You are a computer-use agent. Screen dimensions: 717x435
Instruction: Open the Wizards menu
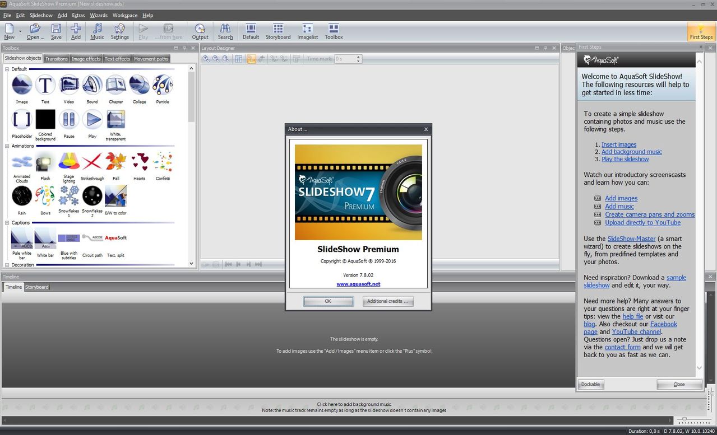tap(99, 15)
